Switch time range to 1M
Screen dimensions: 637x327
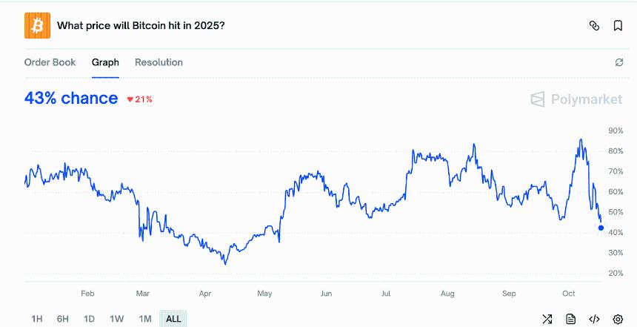(x=145, y=319)
